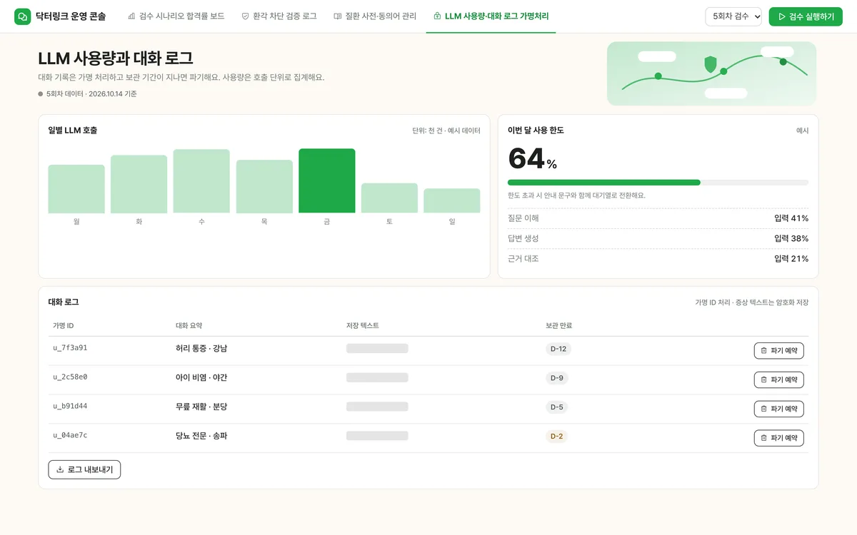Click trash icon in u_2c58e0 row
The height and width of the screenshot is (535, 857).
pos(764,379)
